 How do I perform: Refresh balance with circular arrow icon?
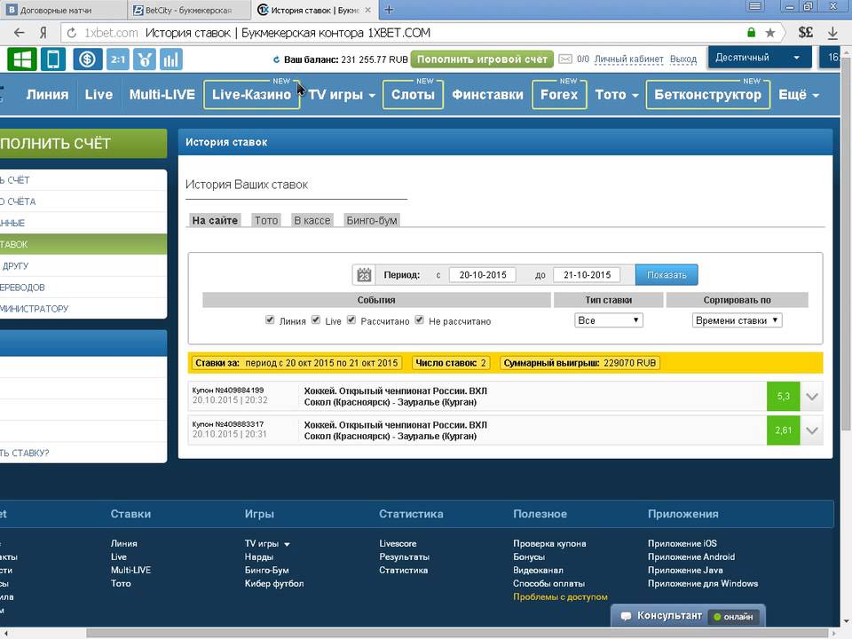(276, 59)
